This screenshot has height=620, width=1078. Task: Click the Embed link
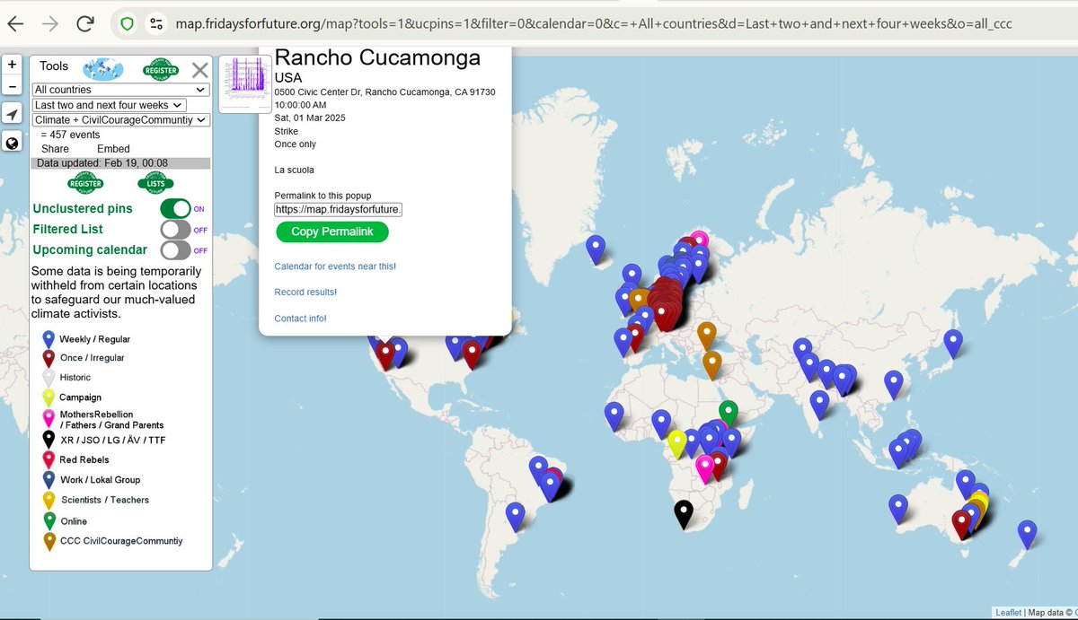tap(113, 149)
